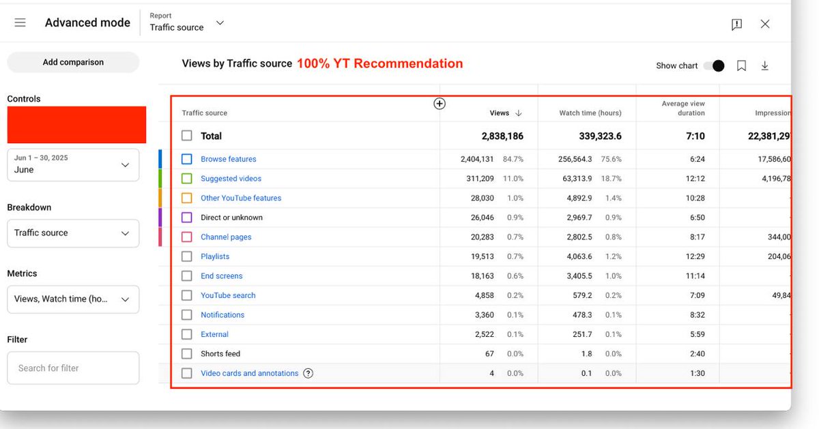Open the hamburger menu icon
The width and height of the screenshot is (819, 429).
[20, 23]
